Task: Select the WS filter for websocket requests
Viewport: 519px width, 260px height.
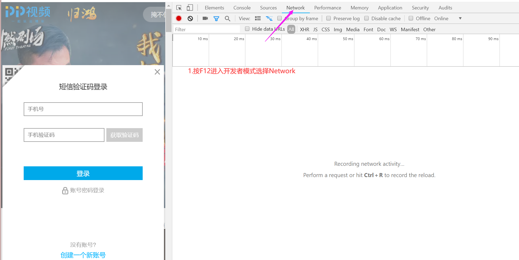Action: click(x=393, y=29)
